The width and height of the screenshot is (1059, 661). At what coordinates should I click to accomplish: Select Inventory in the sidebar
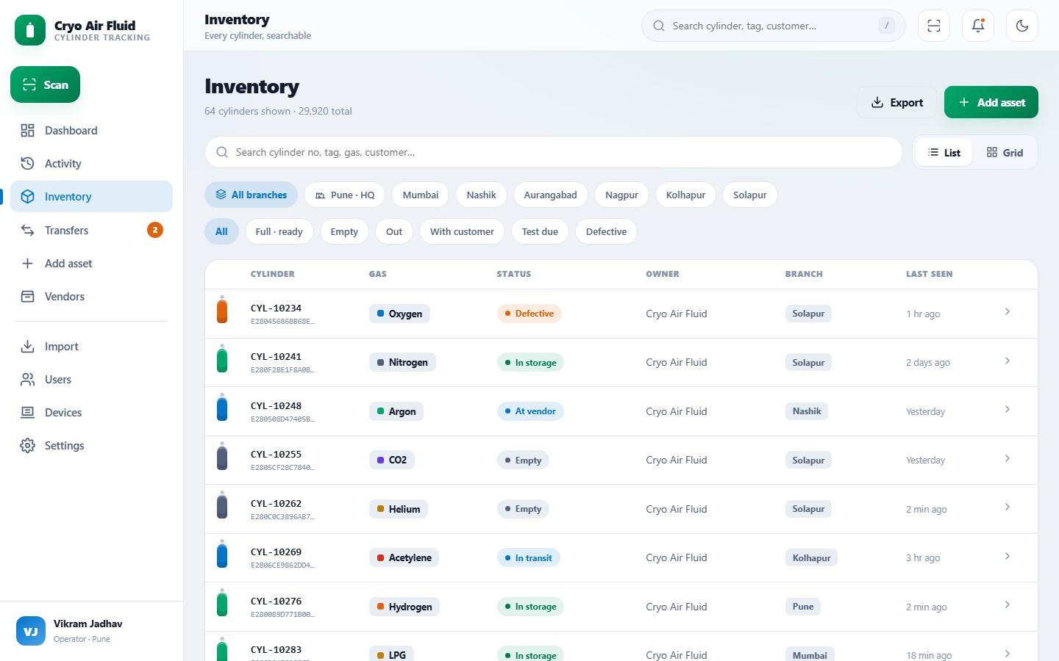pos(91,197)
